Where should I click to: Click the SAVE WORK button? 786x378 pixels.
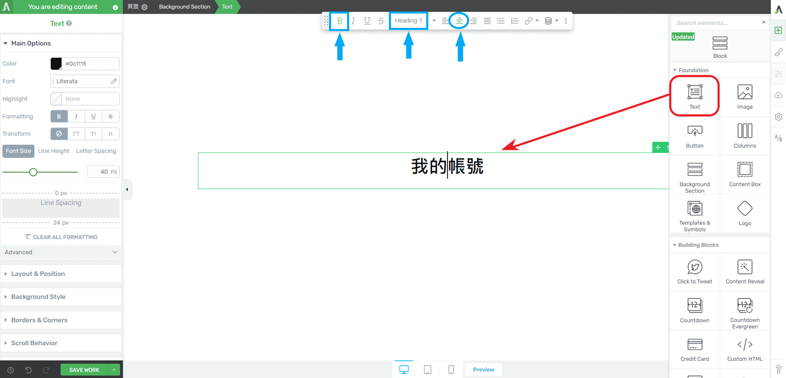(x=84, y=370)
